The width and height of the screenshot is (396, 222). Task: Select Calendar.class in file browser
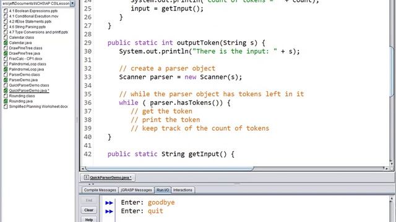click(x=22, y=37)
